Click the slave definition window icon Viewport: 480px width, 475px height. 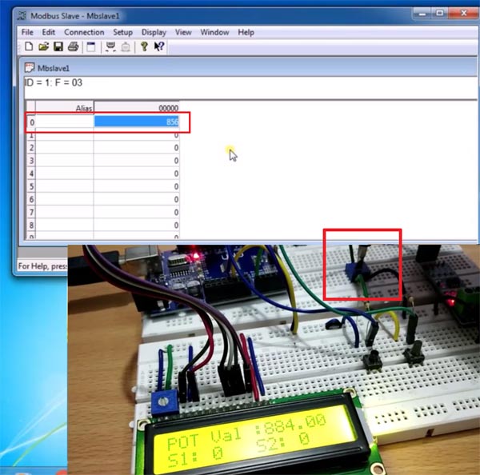pos(91,47)
